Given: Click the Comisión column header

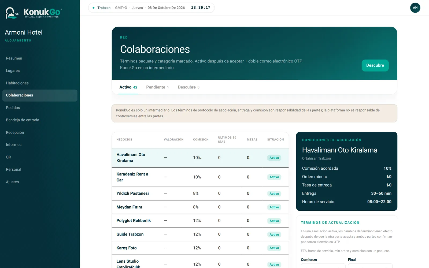Looking at the screenshot, I should click(x=201, y=140).
